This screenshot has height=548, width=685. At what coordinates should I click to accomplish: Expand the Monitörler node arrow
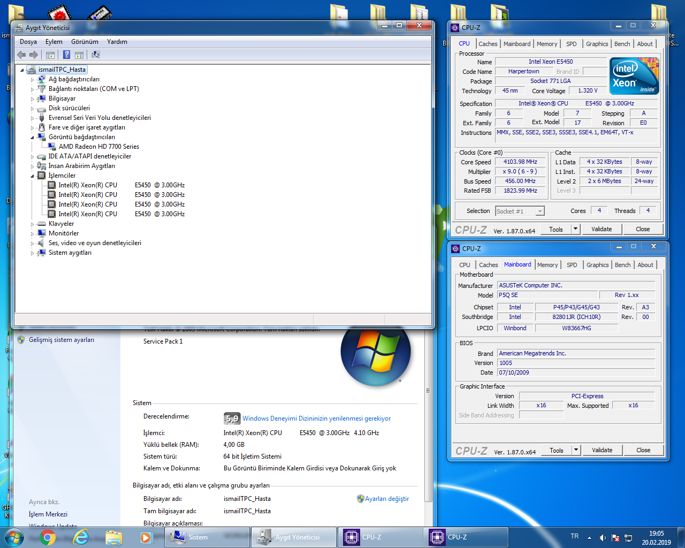pos(32,234)
